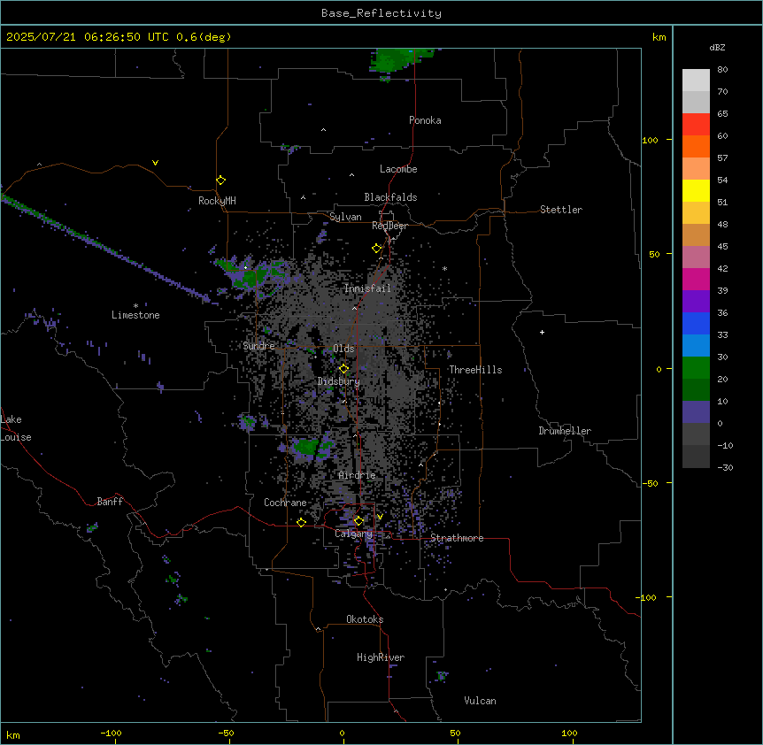
Task: Click the Blackfalds city label
Action: (x=390, y=197)
